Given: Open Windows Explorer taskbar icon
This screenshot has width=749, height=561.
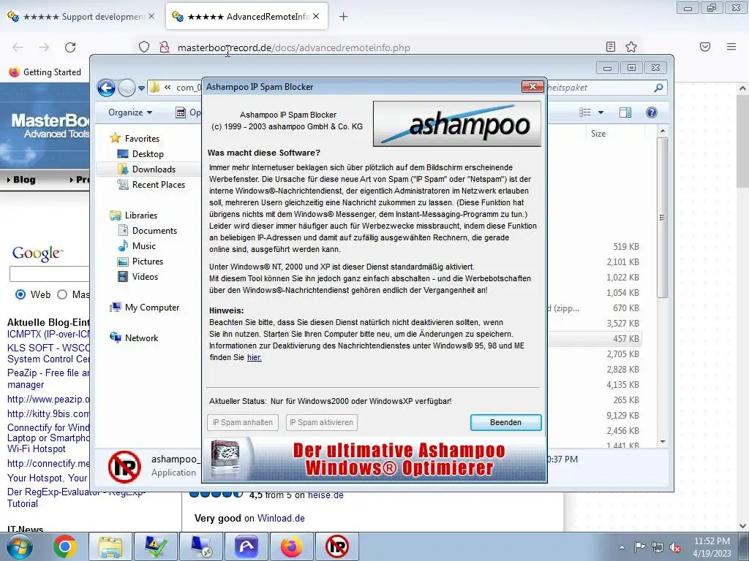Looking at the screenshot, I should click(x=110, y=546).
